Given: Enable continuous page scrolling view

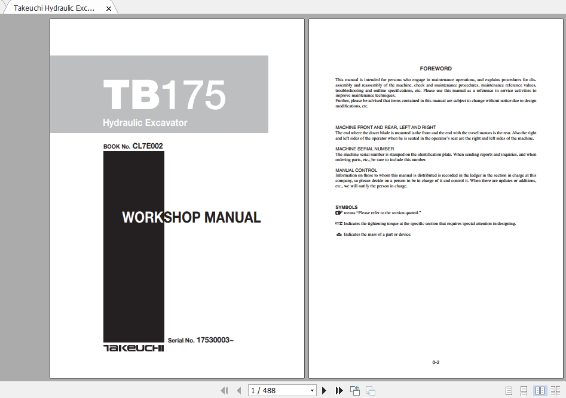Looking at the screenshot, I should pyautogui.click(x=524, y=391).
